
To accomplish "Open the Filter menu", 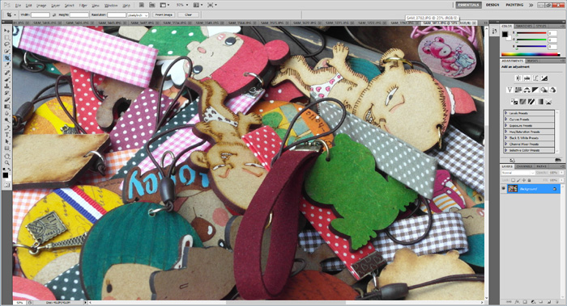I will [x=83, y=6].
